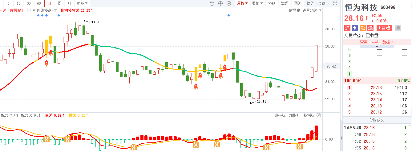Switch to weekly 周 K-line tab

tap(59, 3)
